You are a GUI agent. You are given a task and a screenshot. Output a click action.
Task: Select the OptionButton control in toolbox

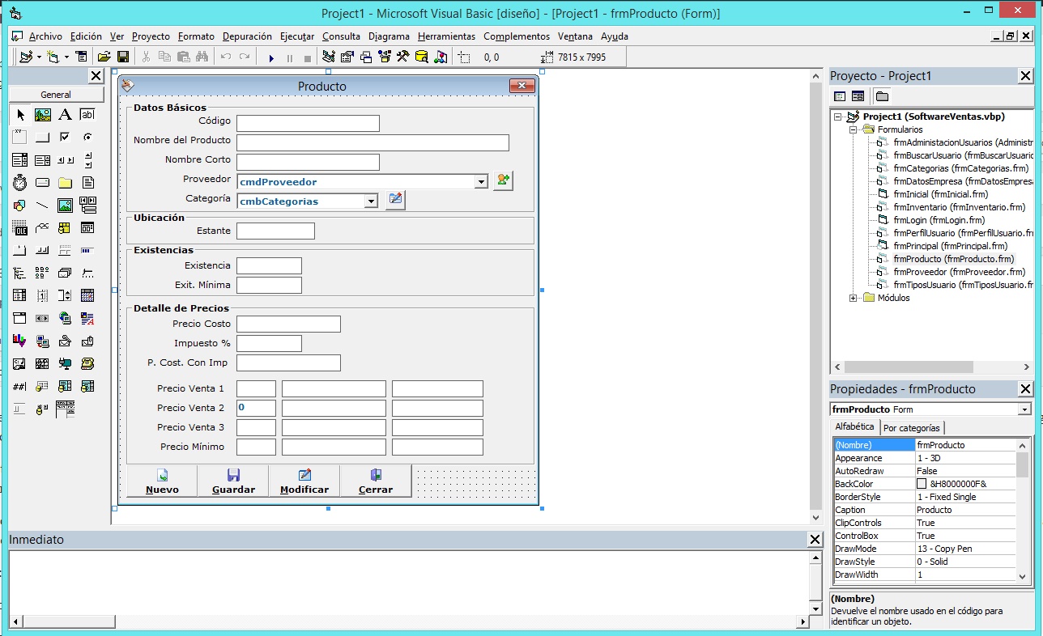click(87, 138)
